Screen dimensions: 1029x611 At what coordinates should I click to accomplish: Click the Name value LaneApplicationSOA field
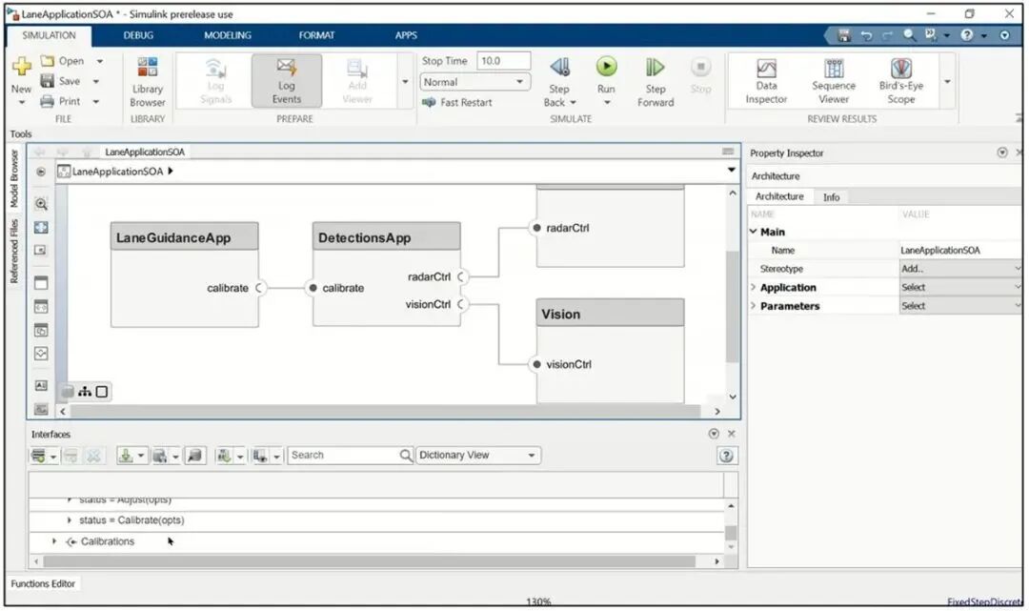pos(960,250)
